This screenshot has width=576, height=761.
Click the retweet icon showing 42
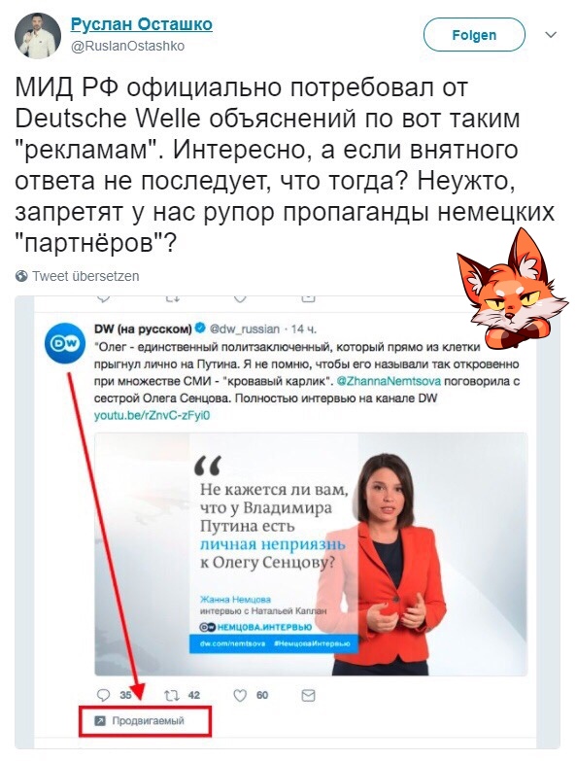coord(172,696)
